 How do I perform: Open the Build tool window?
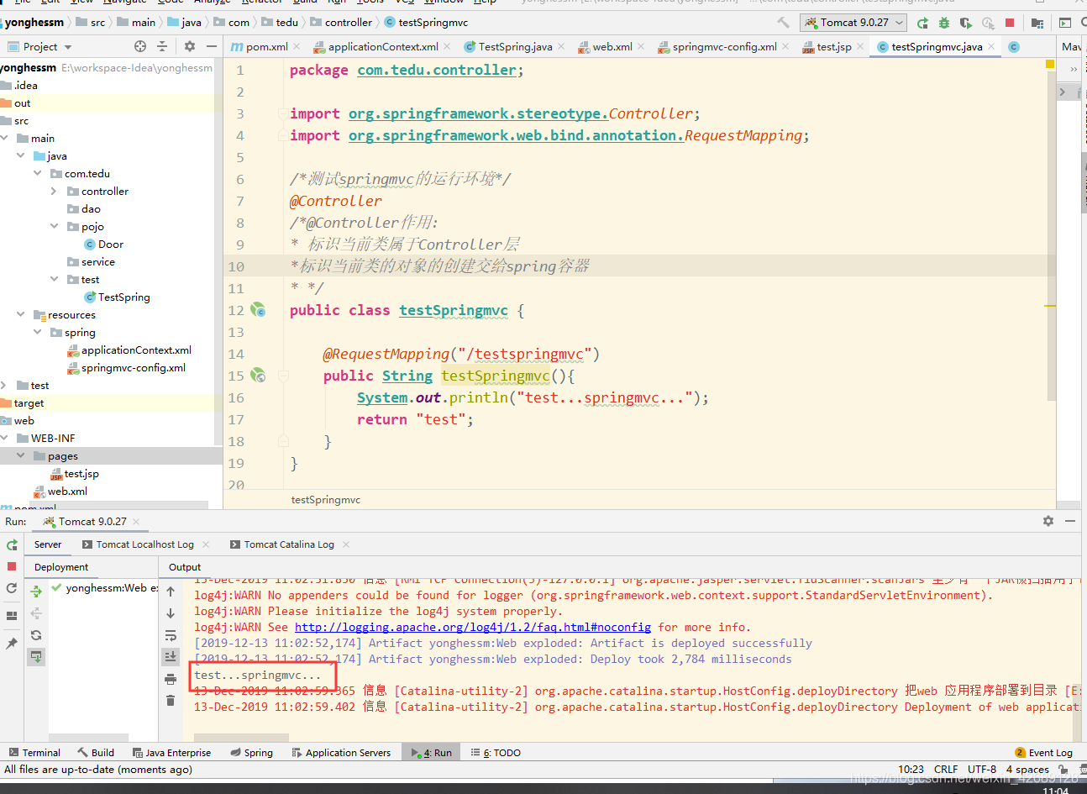[x=96, y=753]
